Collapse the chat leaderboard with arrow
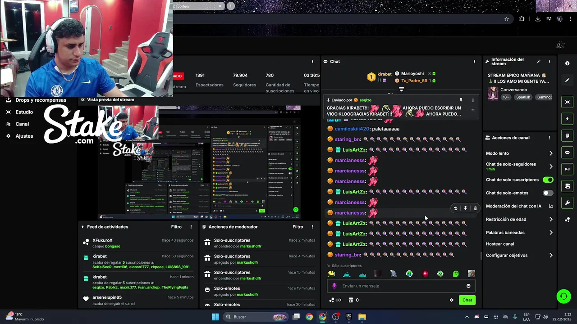The image size is (577, 324). pyautogui.click(x=401, y=90)
